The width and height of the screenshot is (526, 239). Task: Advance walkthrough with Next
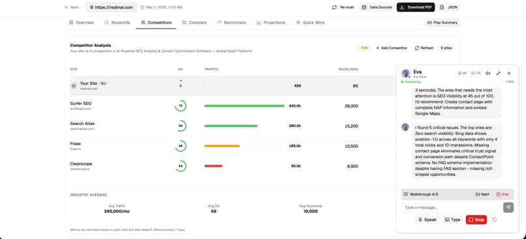482,194
